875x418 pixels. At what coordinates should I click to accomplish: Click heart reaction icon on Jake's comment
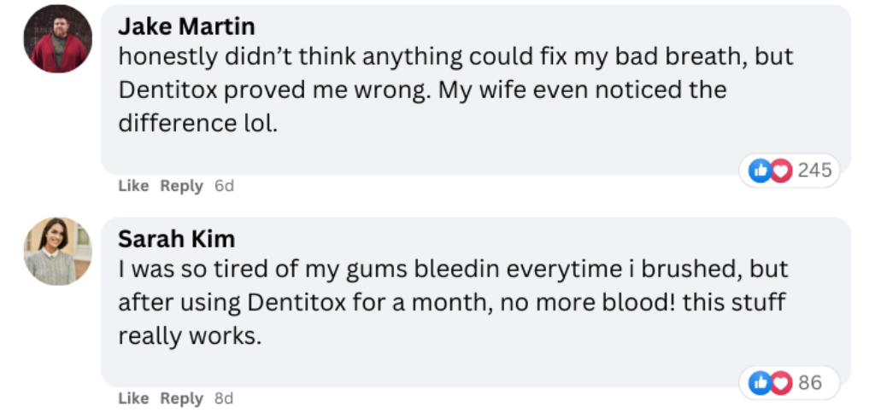tap(780, 171)
